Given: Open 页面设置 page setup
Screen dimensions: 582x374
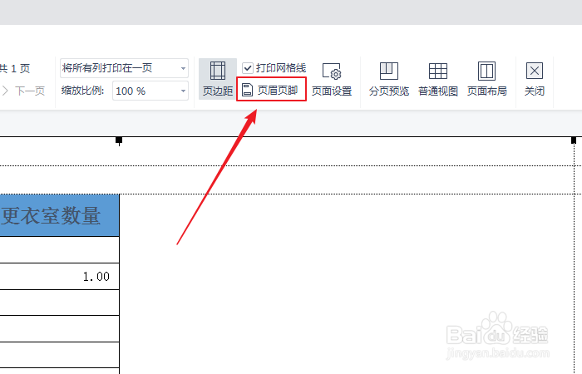Looking at the screenshot, I should click(x=332, y=79).
